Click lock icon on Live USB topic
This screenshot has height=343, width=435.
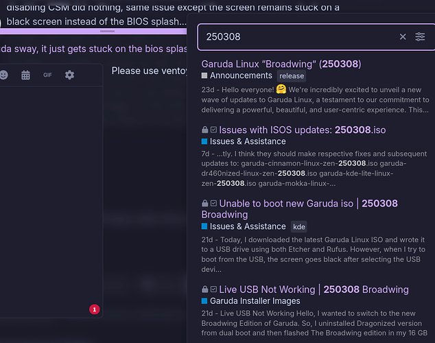tap(204, 289)
